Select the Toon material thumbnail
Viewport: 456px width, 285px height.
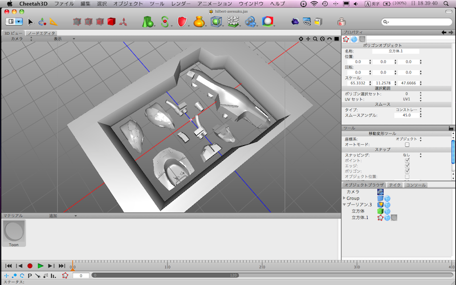pyautogui.click(x=14, y=231)
